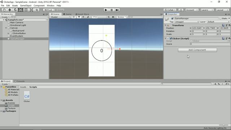Lock the Project panel

(x=226, y=81)
